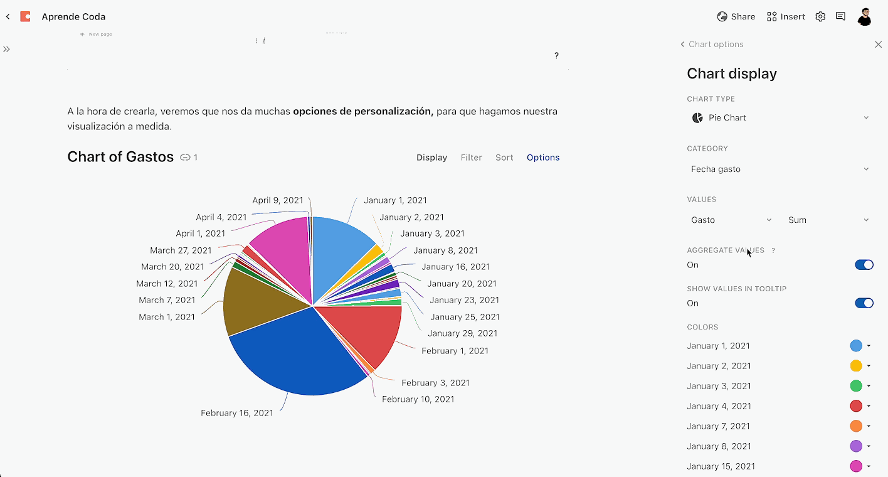Go back to Chart options

712,44
